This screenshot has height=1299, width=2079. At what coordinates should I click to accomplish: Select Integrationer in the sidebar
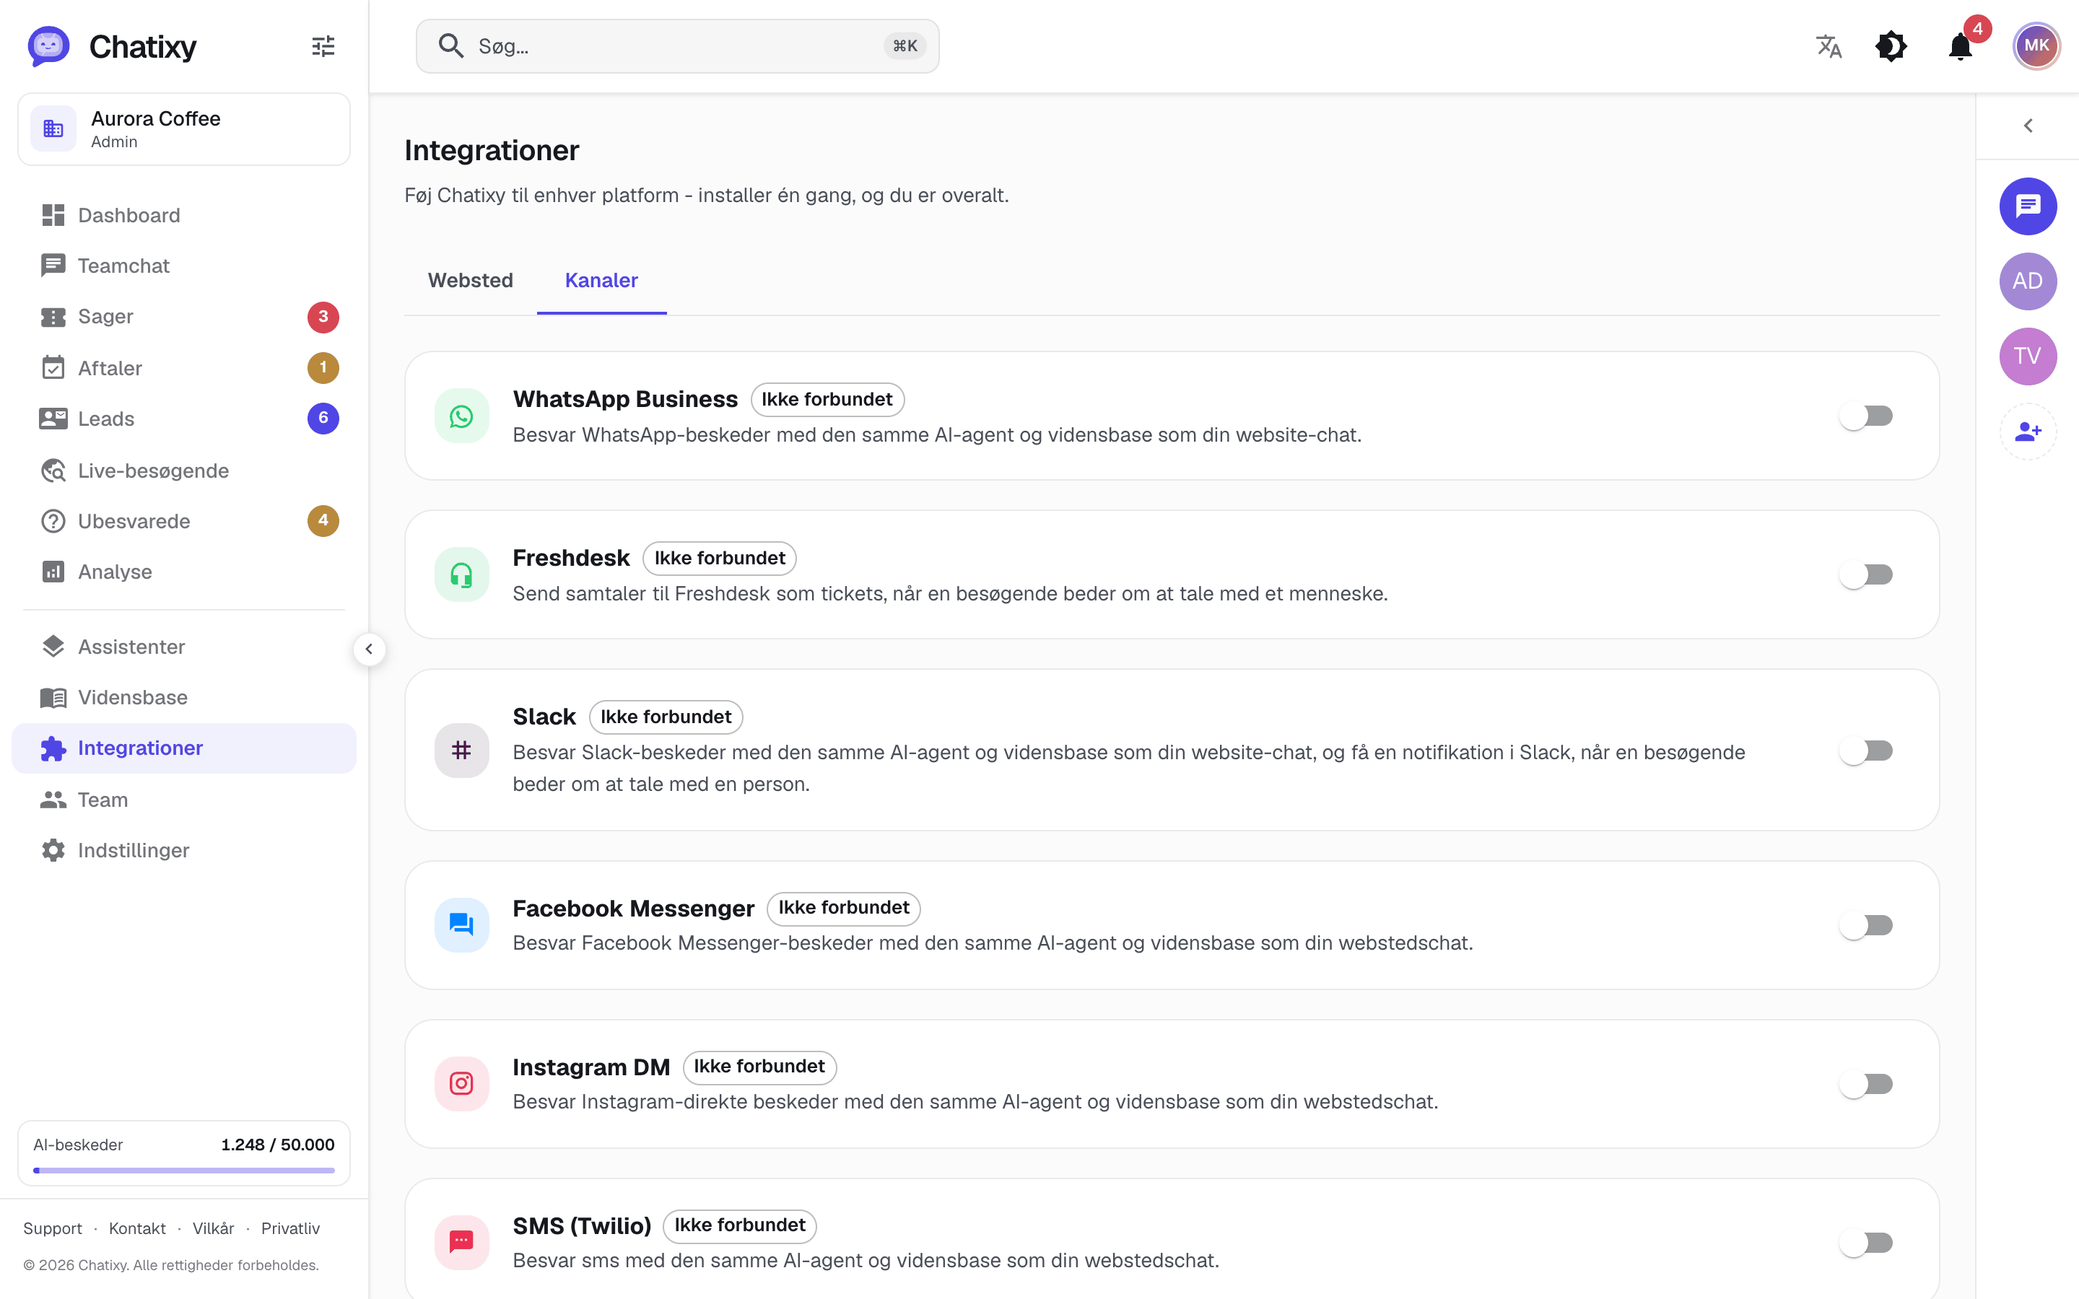[x=184, y=748]
